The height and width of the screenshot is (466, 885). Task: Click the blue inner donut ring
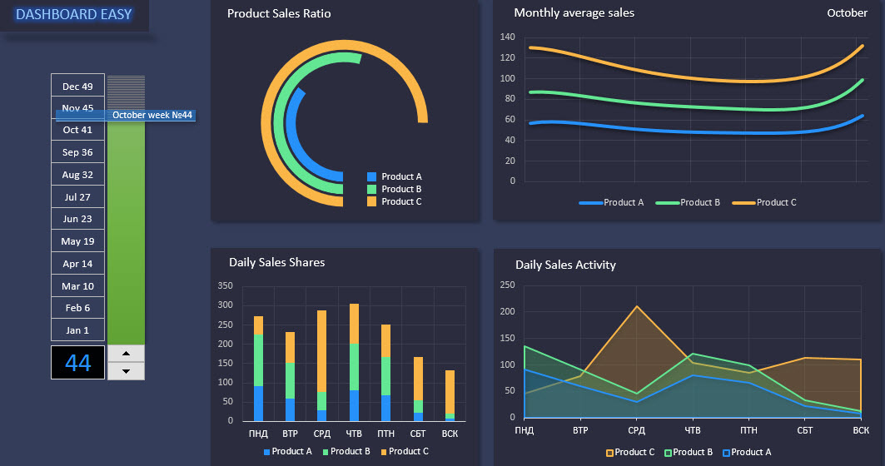click(291, 124)
